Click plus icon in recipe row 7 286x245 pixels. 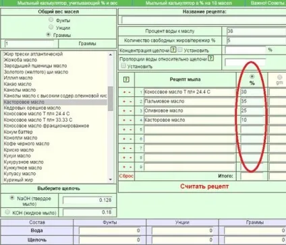(x=124, y=149)
